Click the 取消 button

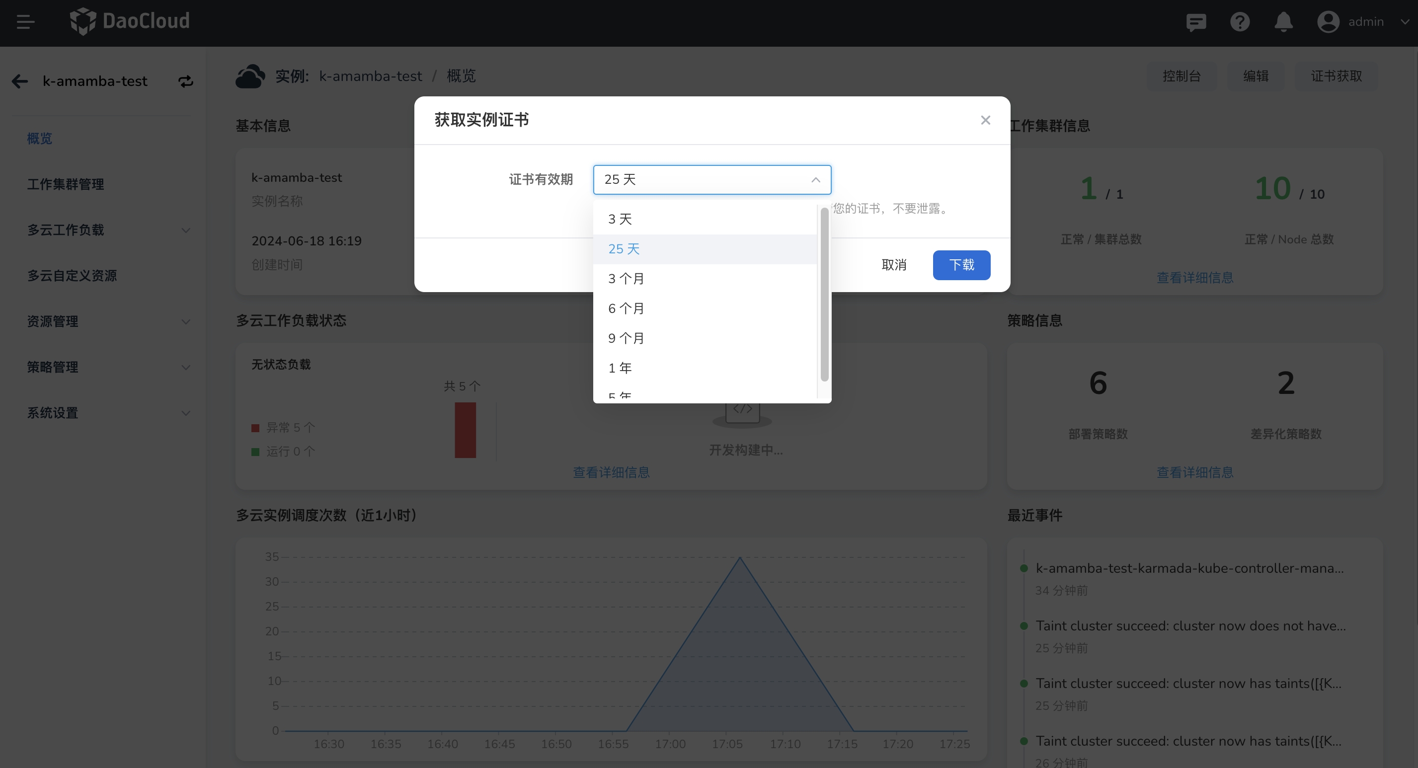pos(893,265)
